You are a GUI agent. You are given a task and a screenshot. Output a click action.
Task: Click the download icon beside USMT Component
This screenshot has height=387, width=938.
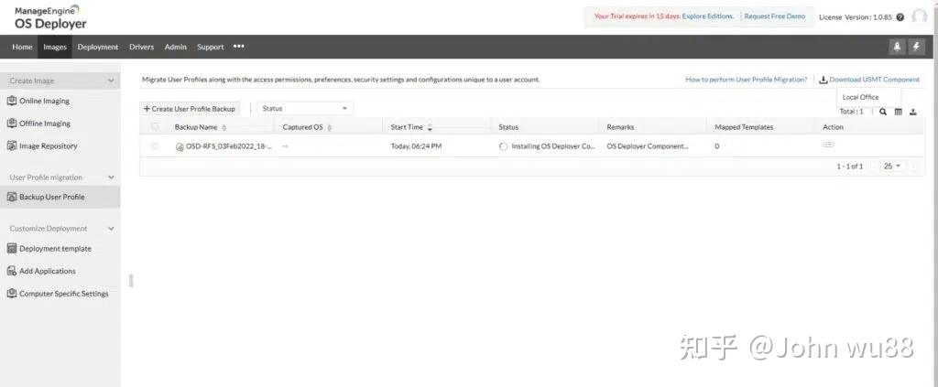[823, 80]
